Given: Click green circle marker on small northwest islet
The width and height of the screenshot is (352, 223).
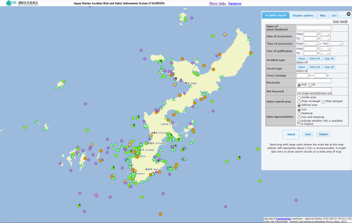Looking at the screenshot, I should pos(63,81).
